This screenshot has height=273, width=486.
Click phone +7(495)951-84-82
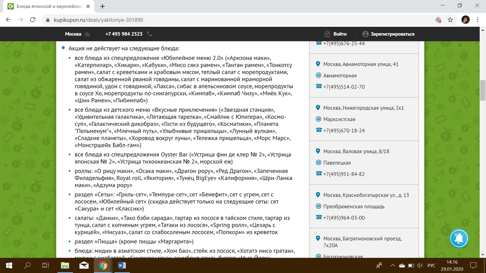click(x=344, y=174)
